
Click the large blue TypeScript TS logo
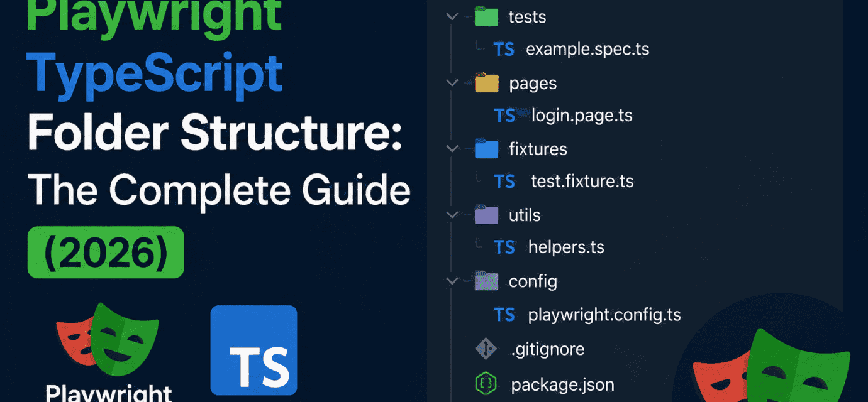[x=253, y=350]
